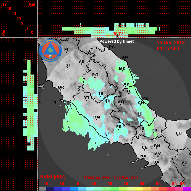
Task: Select the PZ city marker
Action: click(184, 165)
